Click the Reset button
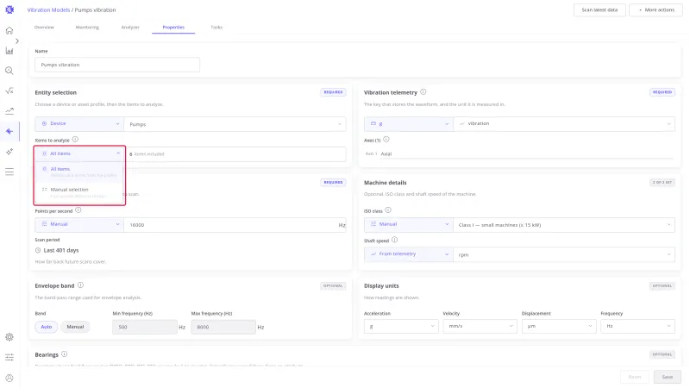This screenshot has height=388, width=690. click(x=635, y=377)
